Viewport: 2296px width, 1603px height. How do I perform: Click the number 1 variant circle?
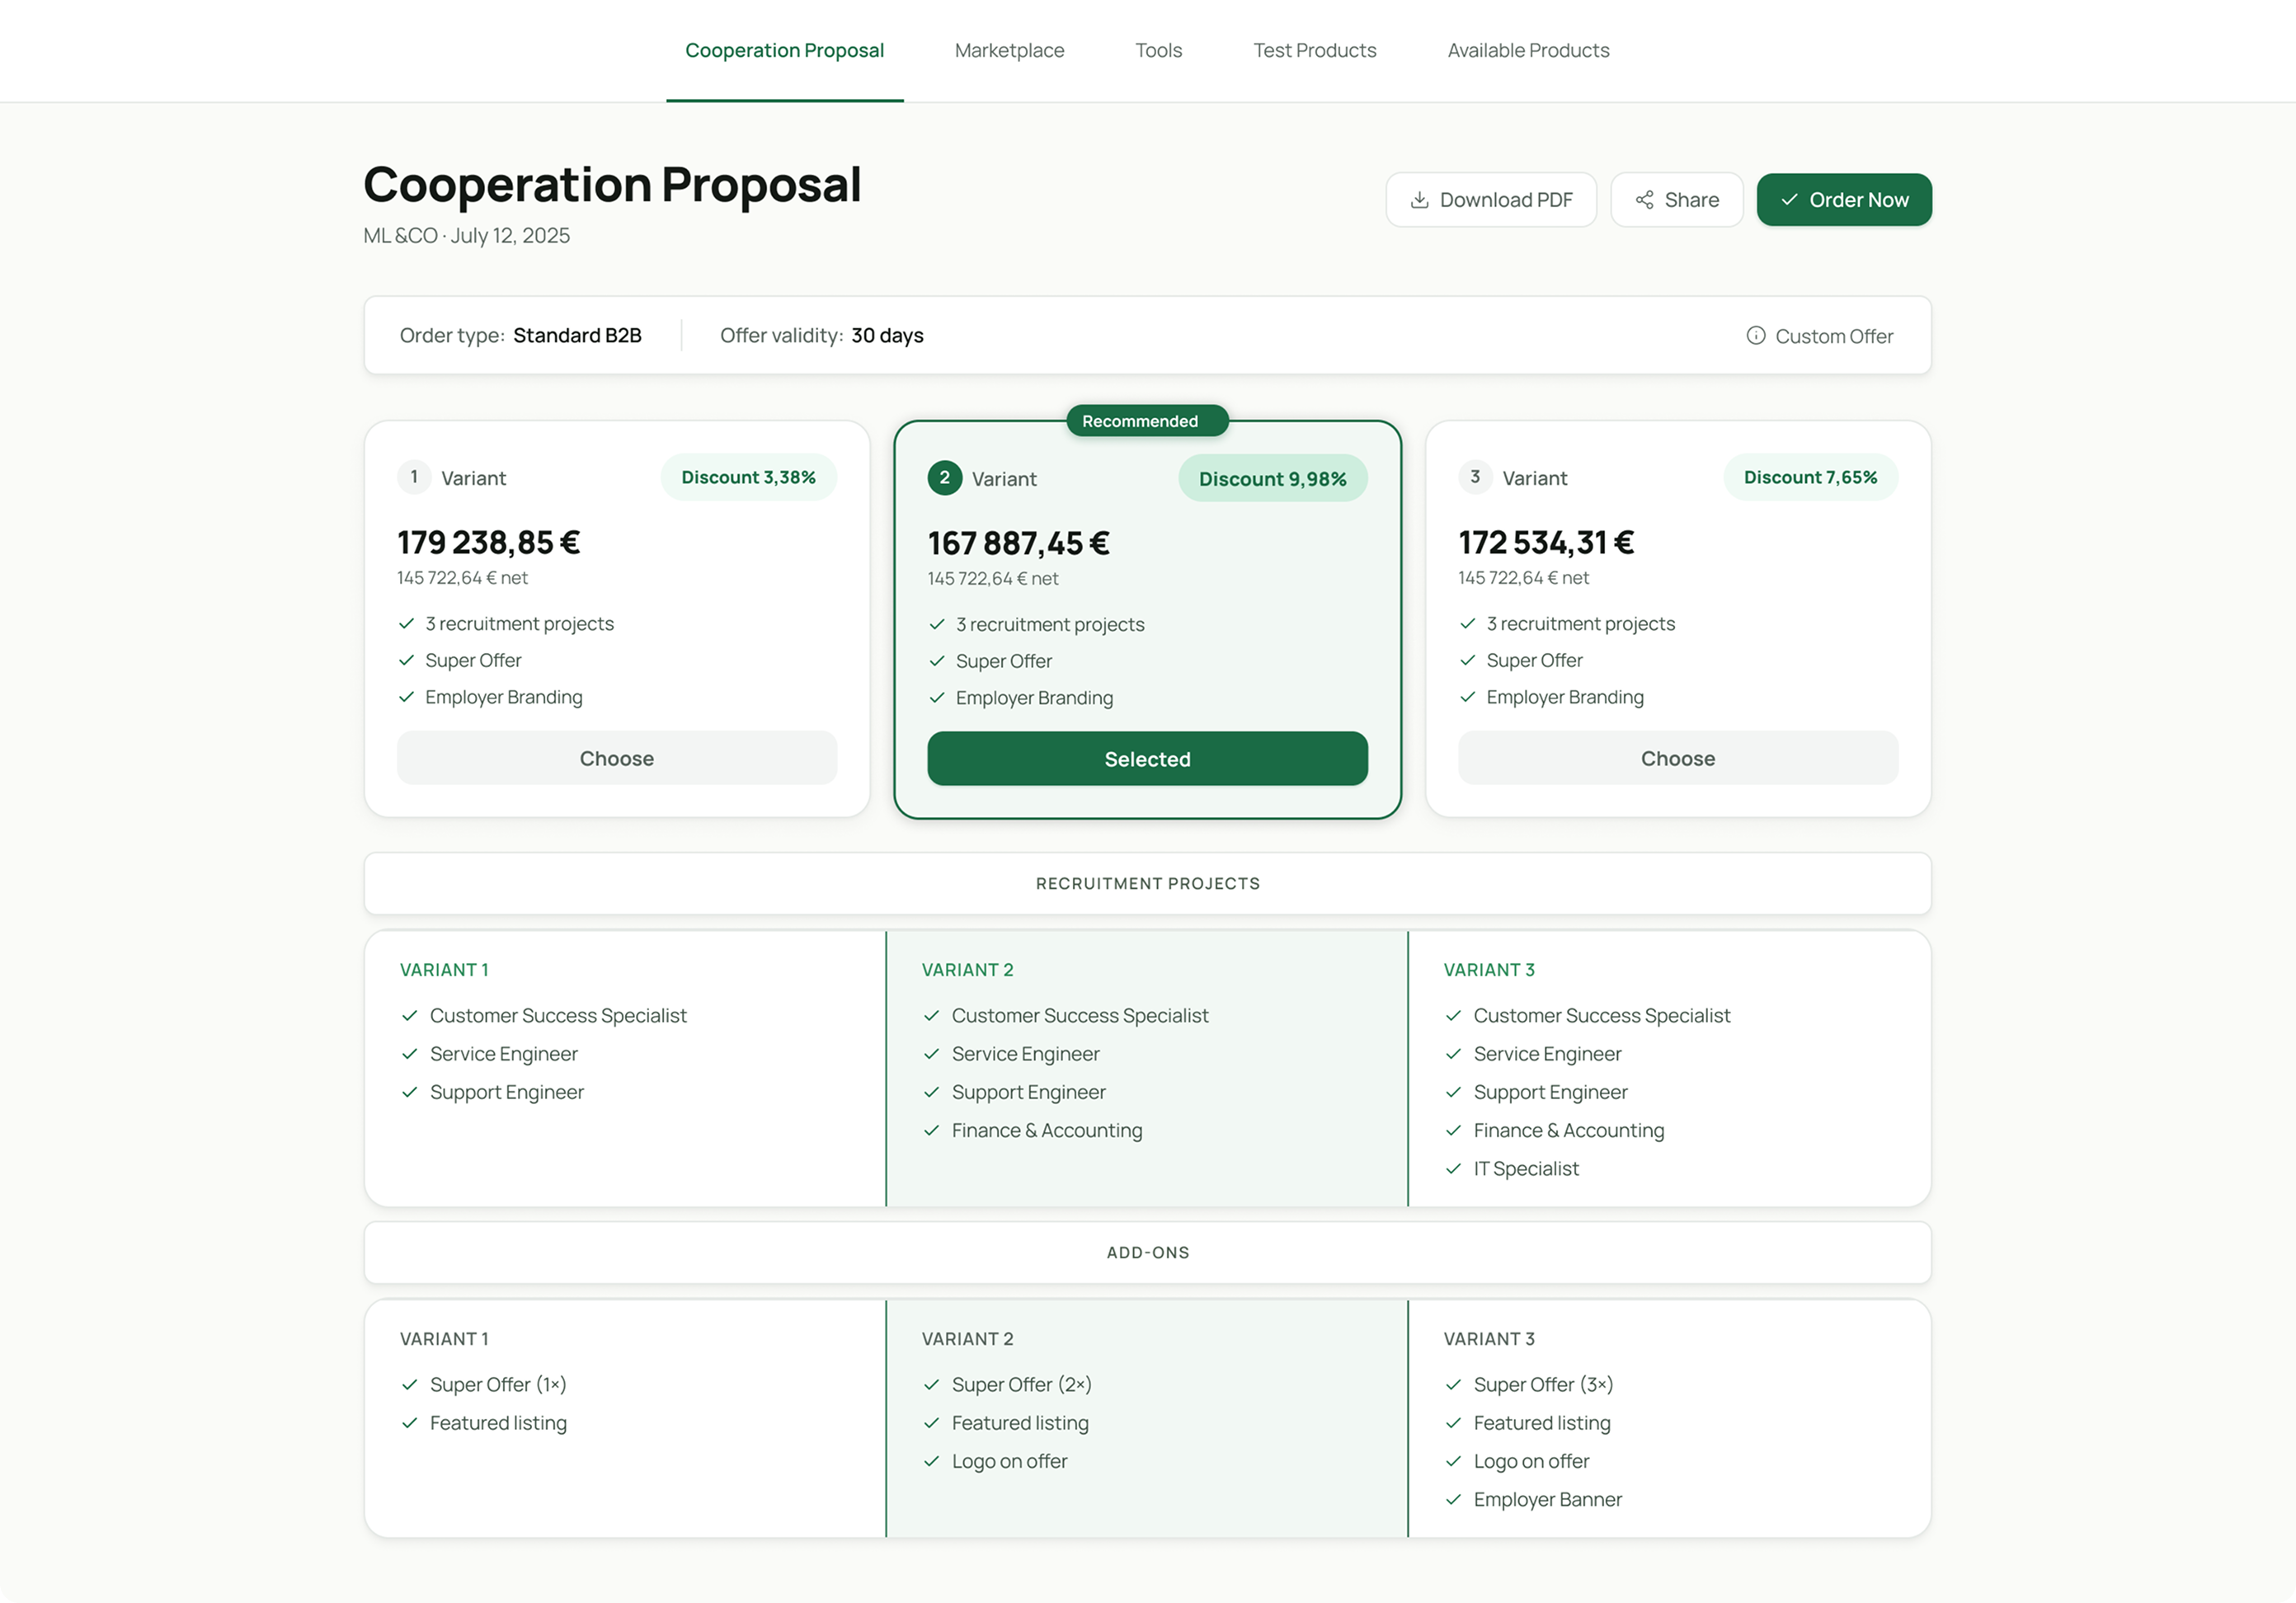(x=414, y=477)
